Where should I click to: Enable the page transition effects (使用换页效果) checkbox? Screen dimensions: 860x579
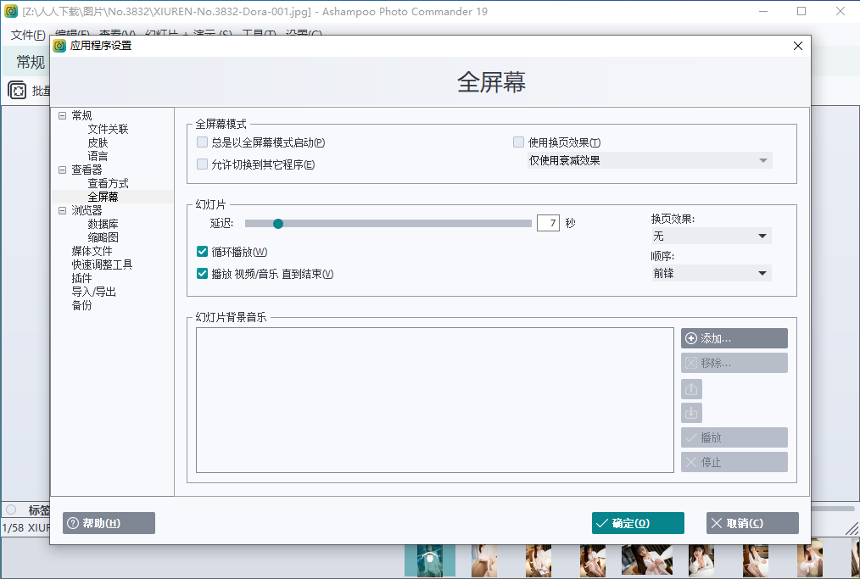tap(518, 142)
